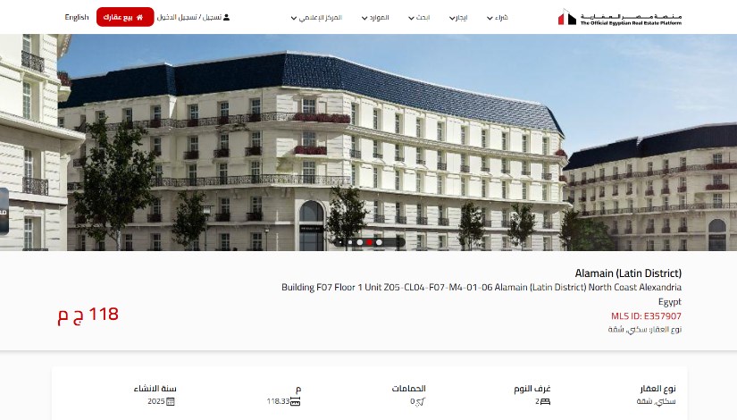Click the bed icon under bedrooms
Viewport: 737px width, 420px height.
click(545, 401)
